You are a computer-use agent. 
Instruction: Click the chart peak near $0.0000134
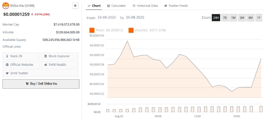point(127,41)
